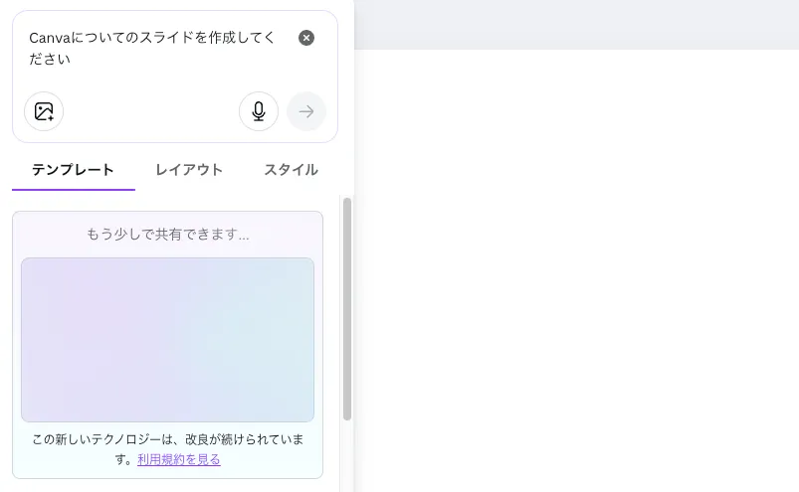The height and width of the screenshot is (492, 799).
Task: Select the テンプレート tab
Action: click(74, 170)
